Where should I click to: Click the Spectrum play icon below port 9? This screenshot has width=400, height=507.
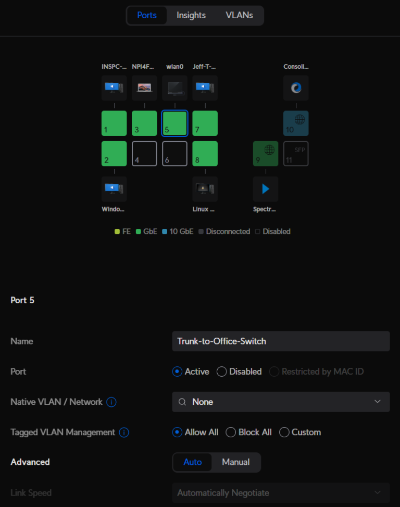point(266,189)
